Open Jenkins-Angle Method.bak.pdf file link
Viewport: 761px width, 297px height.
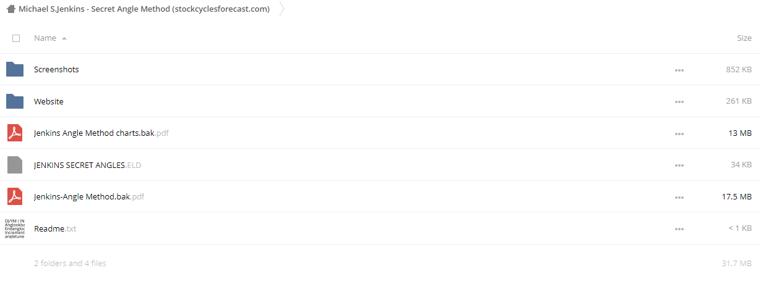click(89, 197)
